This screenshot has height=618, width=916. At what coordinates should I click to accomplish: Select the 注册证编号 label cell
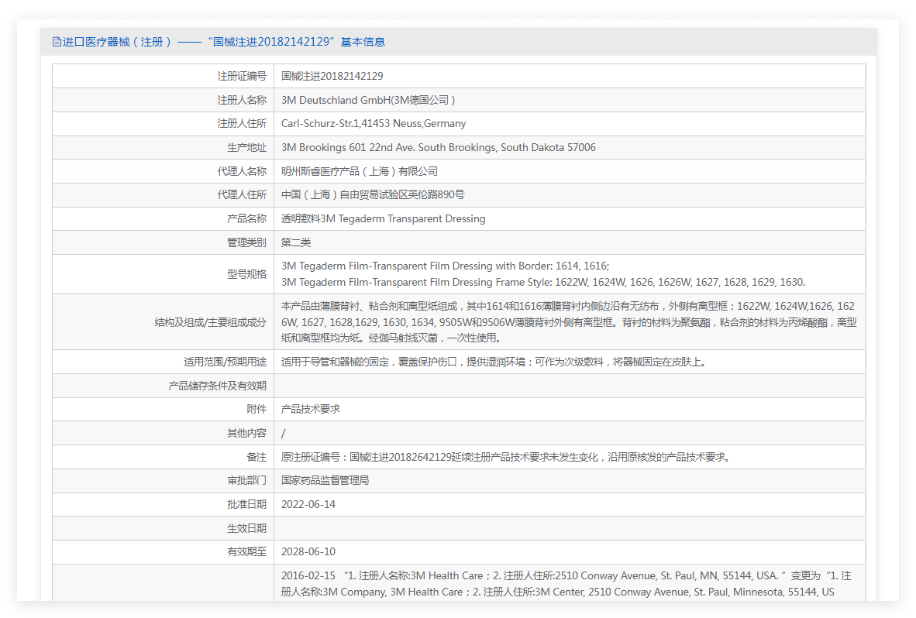pos(242,77)
